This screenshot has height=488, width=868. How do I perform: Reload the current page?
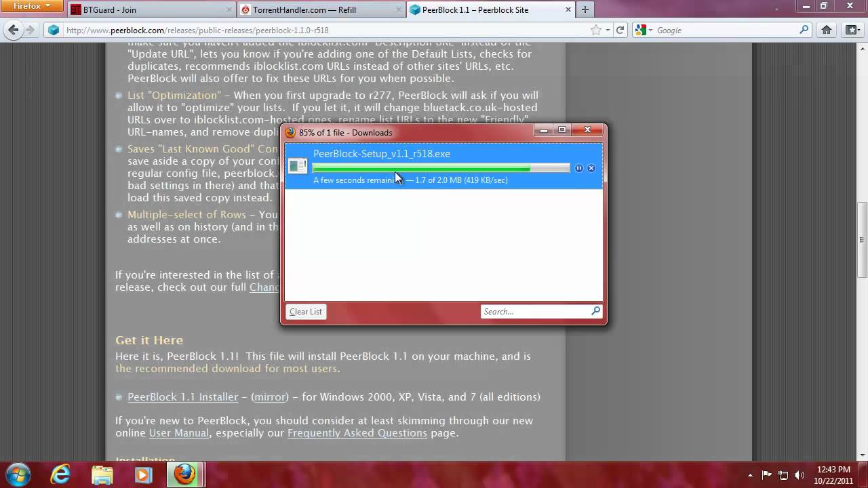(620, 30)
